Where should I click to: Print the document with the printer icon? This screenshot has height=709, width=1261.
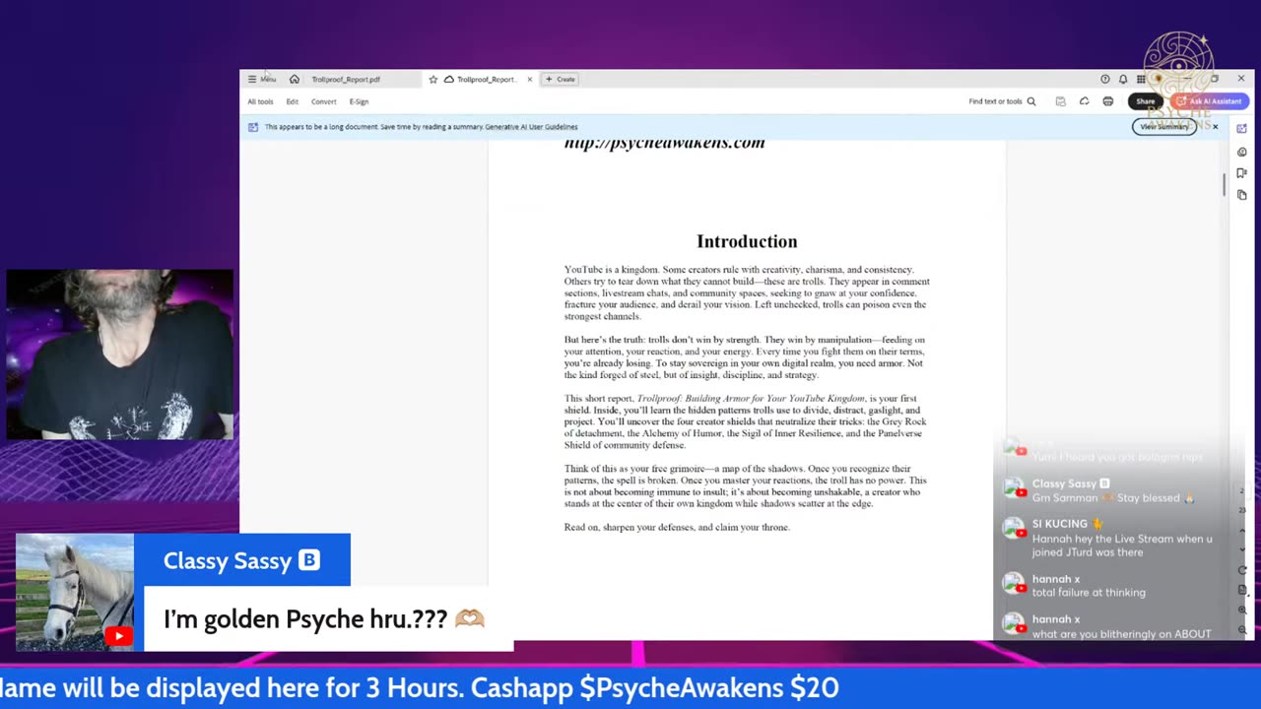(x=1108, y=101)
